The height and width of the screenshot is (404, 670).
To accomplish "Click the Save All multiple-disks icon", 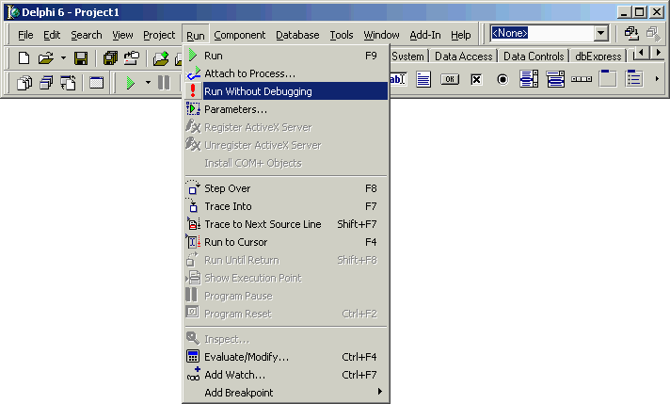I will click(111, 57).
